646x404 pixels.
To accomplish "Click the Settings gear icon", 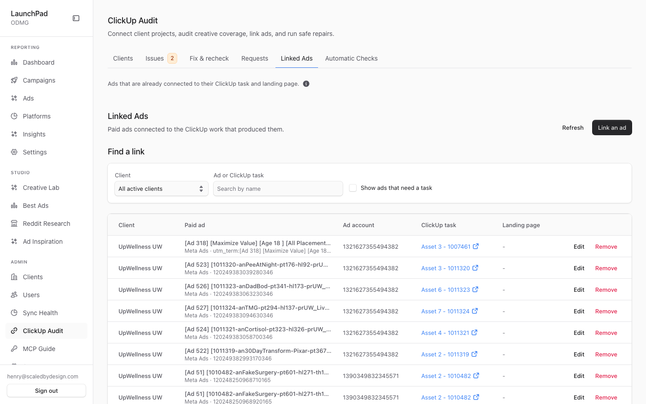I will click(x=14, y=152).
